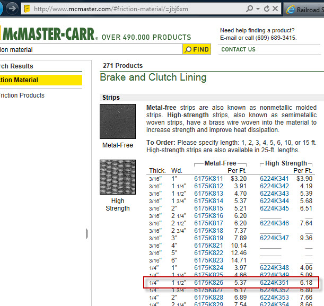This screenshot has width=324, height=306.
Task: Click the product search input field
Action: (x=91, y=49)
